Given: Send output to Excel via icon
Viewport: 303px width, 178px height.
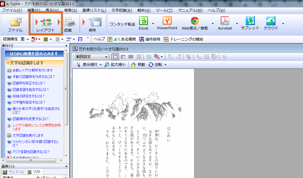Looking at the screenshot, I should coord(143,21).
